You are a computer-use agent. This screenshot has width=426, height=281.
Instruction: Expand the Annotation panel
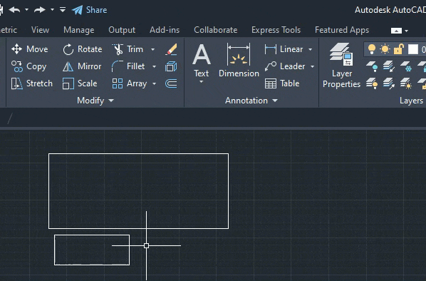pos(251,101)
